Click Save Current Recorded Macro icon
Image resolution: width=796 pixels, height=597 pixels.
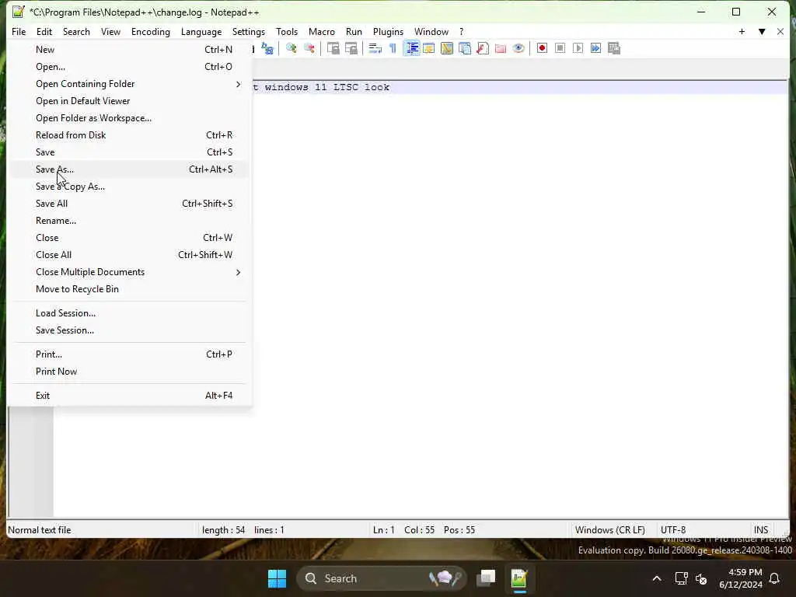pyautogui.click(x=614, y=48)
